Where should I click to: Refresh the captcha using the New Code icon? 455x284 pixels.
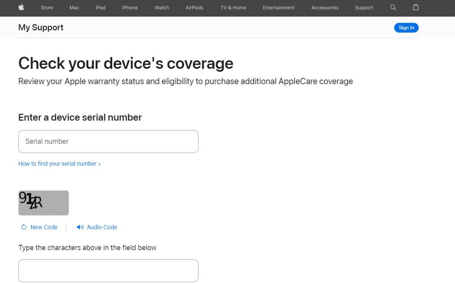coord(24,227)
